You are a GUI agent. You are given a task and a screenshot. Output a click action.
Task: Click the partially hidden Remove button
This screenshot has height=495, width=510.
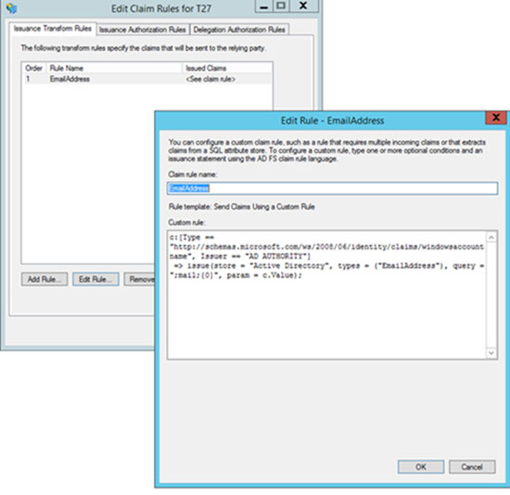tap(139, 279)
